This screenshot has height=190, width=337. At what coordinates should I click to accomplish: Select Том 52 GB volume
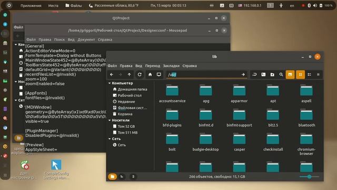tap(124, 127)
